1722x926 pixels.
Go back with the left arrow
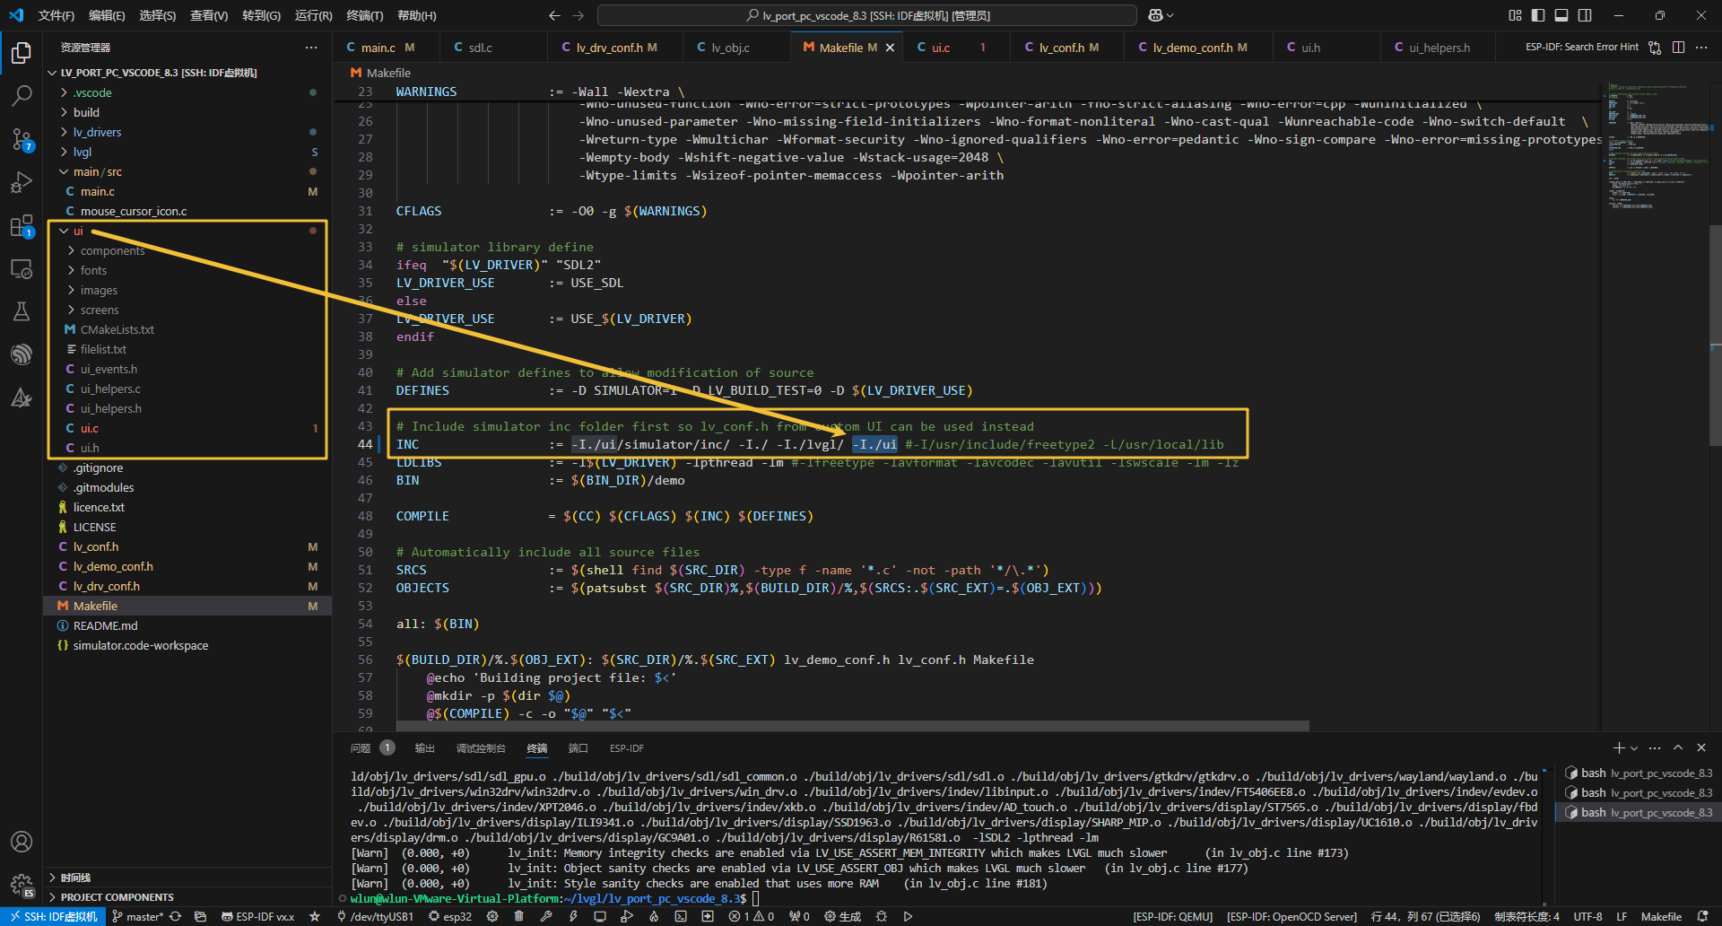pyautogui.click(x=554, y=15)
